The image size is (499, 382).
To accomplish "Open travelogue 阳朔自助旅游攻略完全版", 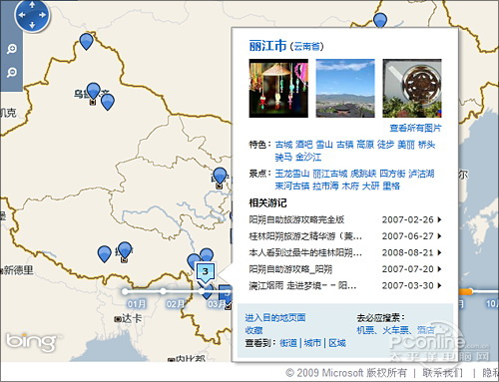I will coord(296,219).
